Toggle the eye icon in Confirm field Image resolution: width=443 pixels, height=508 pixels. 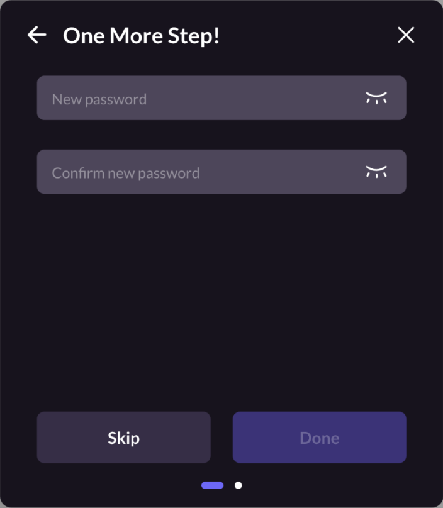pyautogui.click(x=376, y=172)
